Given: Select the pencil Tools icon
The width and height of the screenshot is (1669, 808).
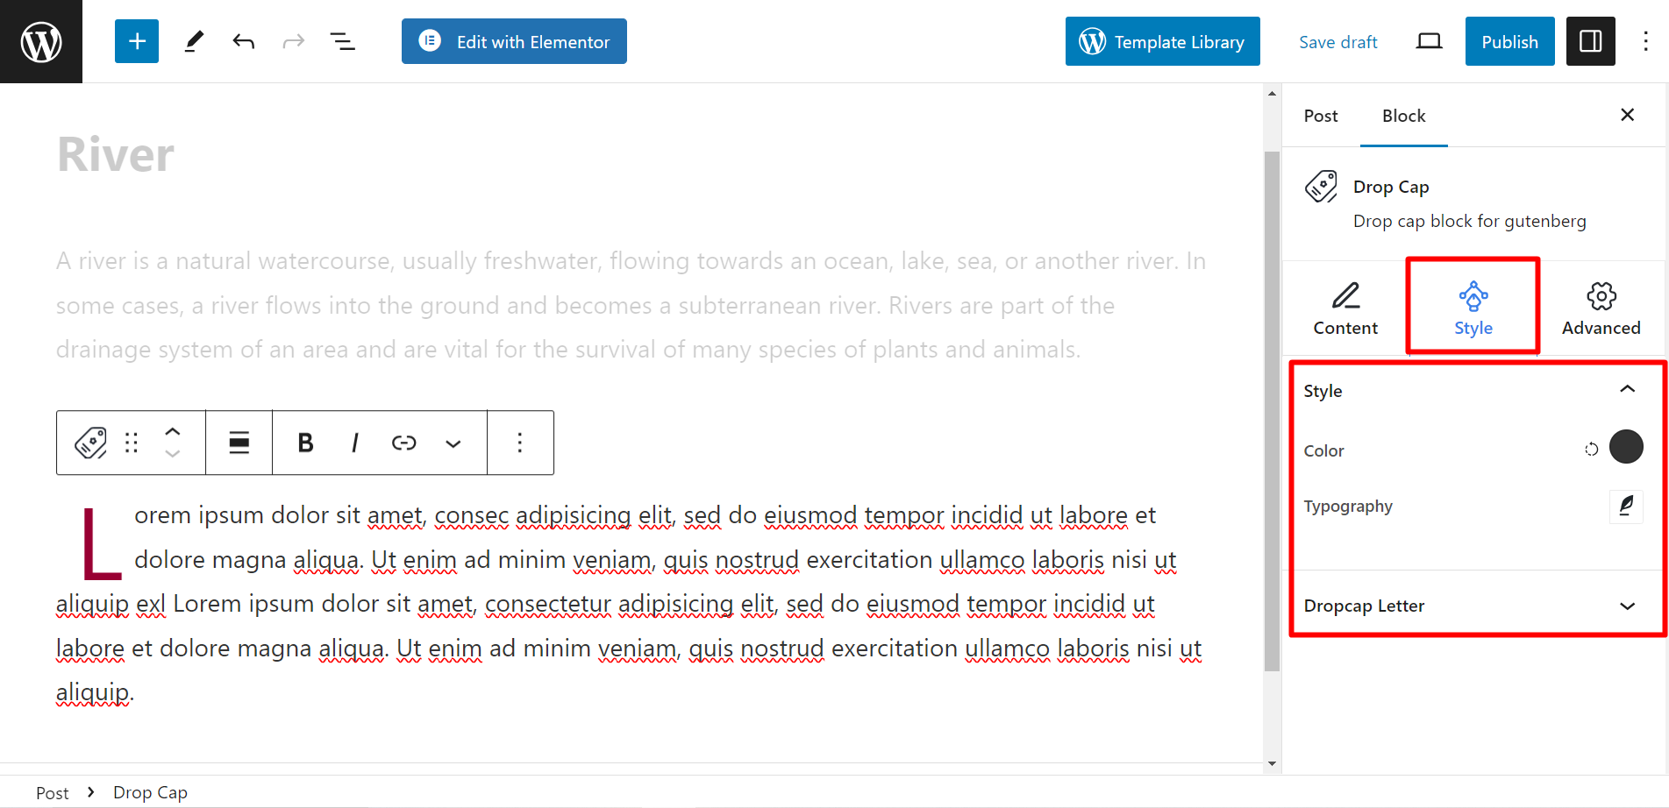Looking at the screenshot, I should [x=194, y=41].
